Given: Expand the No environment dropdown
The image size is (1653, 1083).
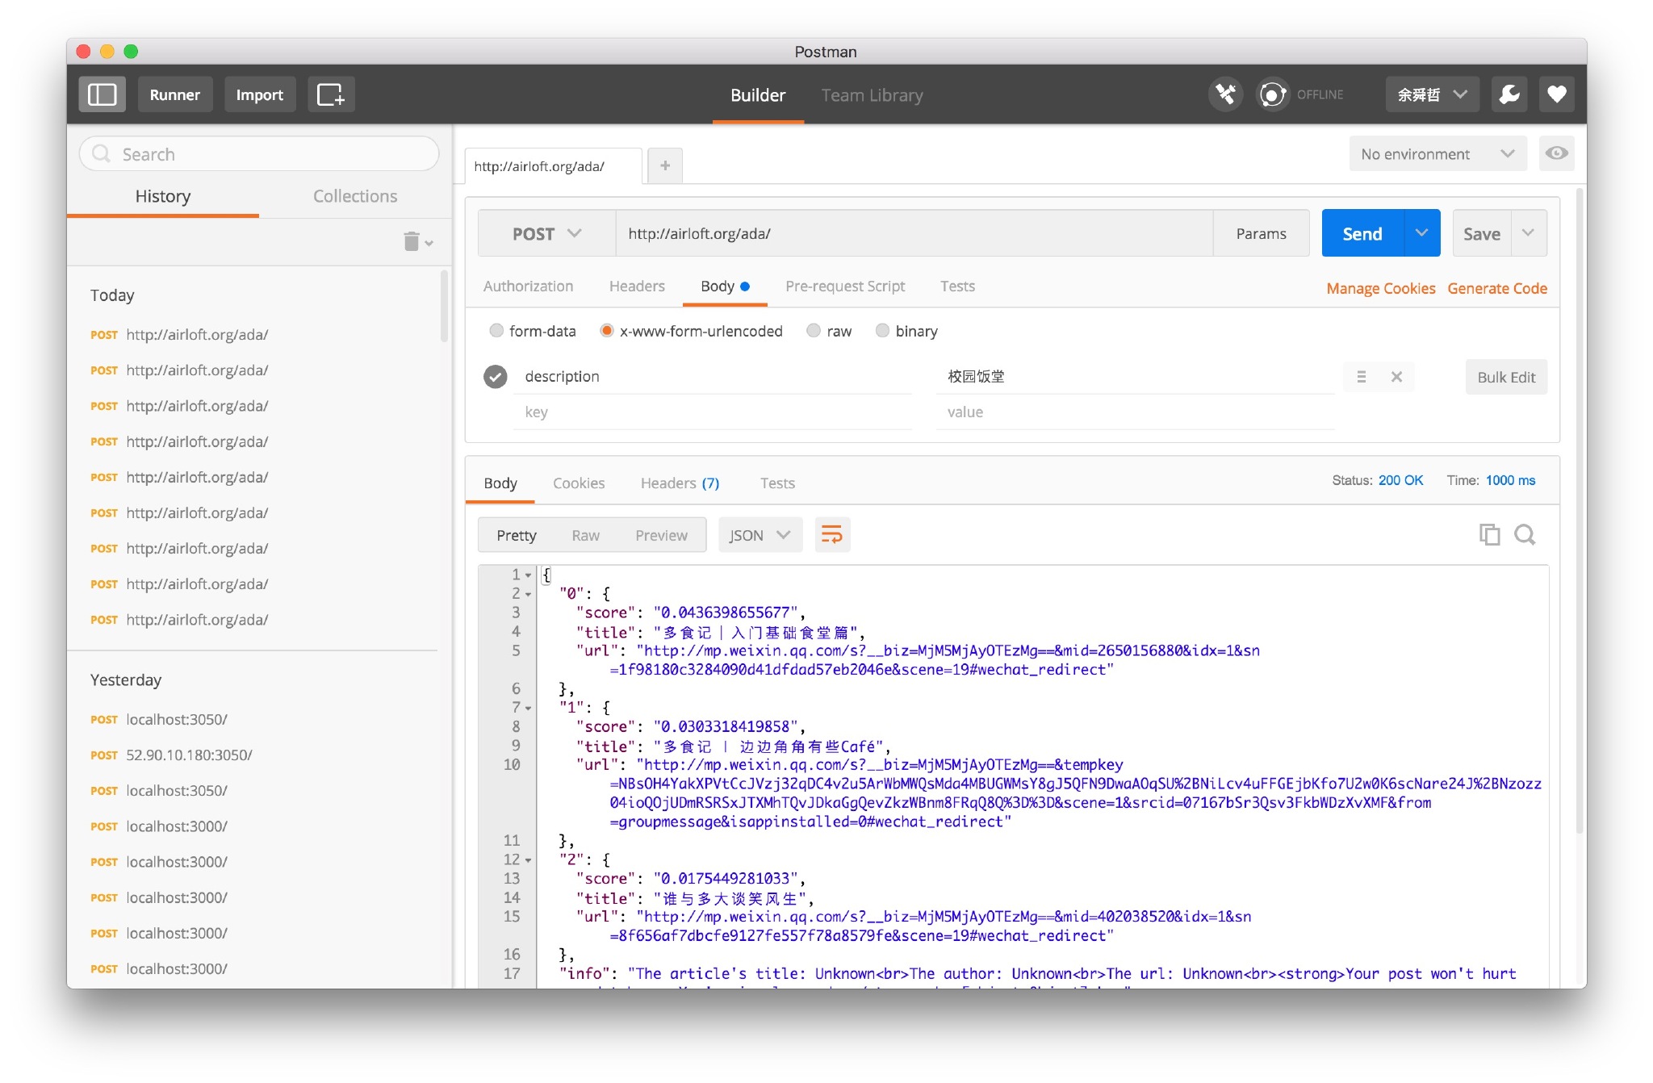Looking at the screenshot, I should pos(1437,154).
